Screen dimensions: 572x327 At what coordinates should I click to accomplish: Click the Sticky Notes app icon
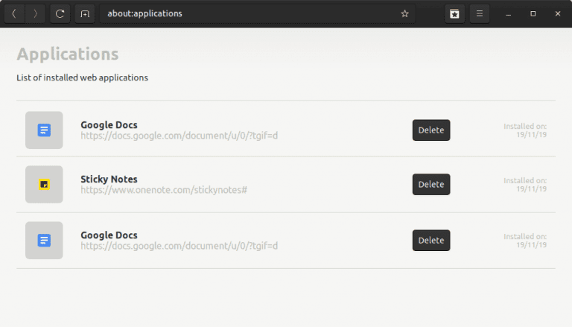tap(44, 184)
